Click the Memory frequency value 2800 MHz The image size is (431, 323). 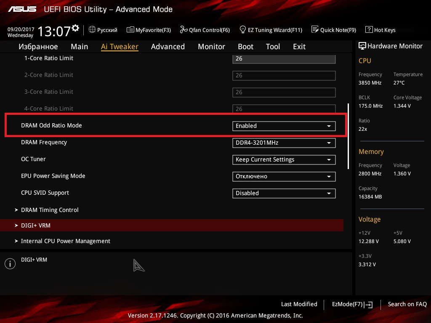[370, 174]
